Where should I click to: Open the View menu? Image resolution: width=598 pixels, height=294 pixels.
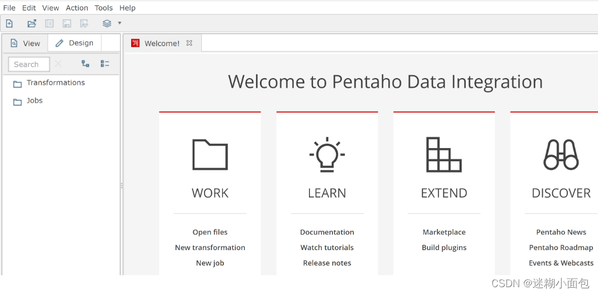pos(51,7)
